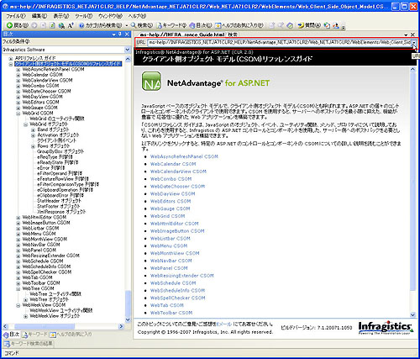
Task: Toggle auto-hide pin on 目次 panel
Action: [120, 34]
